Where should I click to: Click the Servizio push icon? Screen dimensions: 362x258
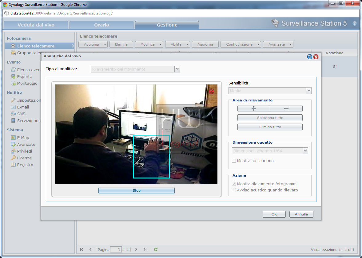pyautogui.click(x=14, y=121)
